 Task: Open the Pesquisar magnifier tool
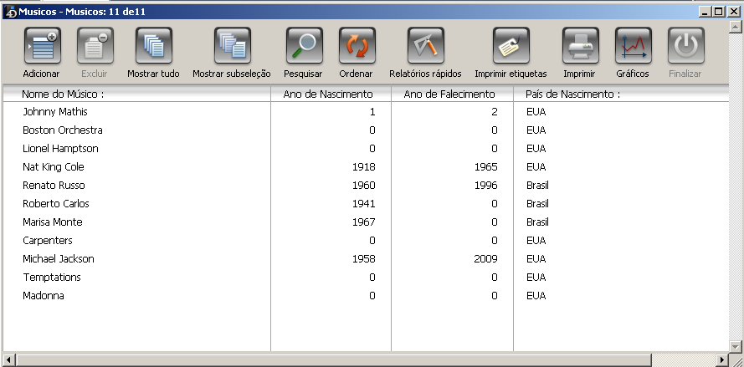click(304, 46)
